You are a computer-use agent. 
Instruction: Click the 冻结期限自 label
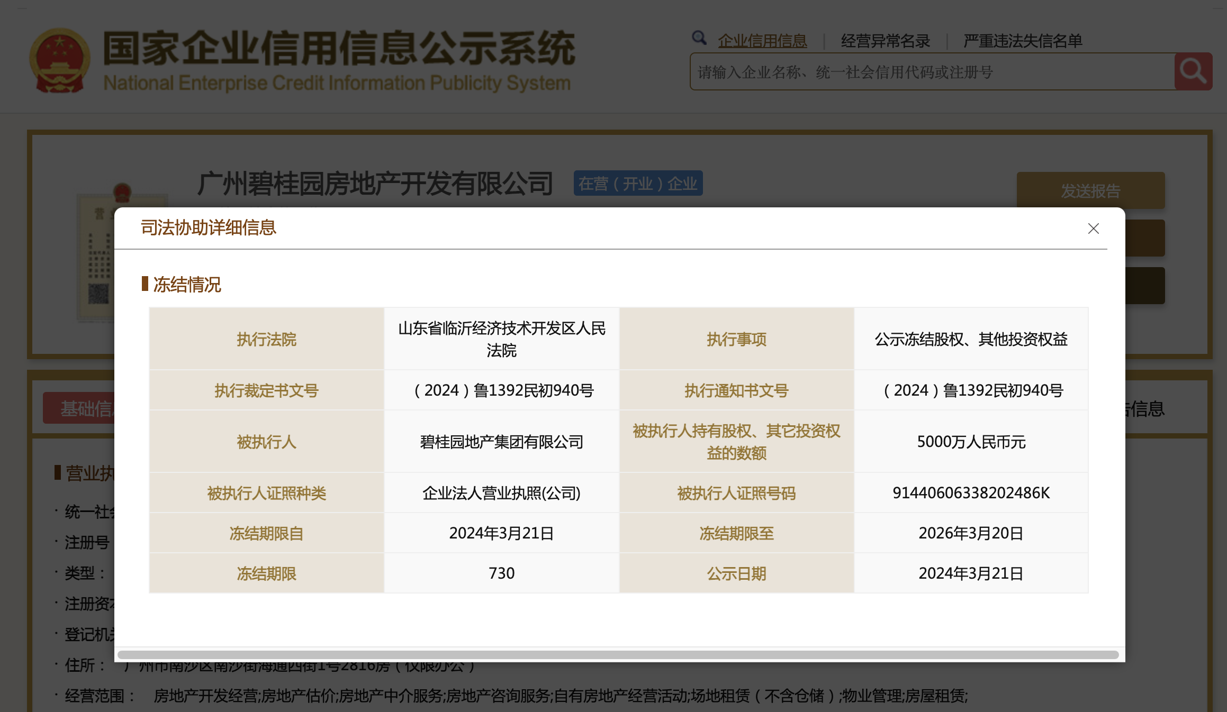(267, 533)
